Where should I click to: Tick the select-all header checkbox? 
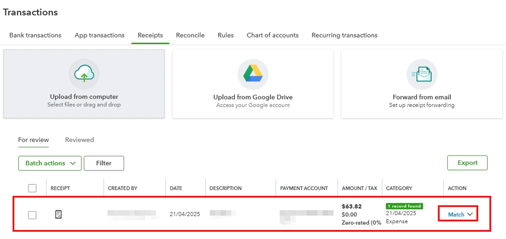32,188
